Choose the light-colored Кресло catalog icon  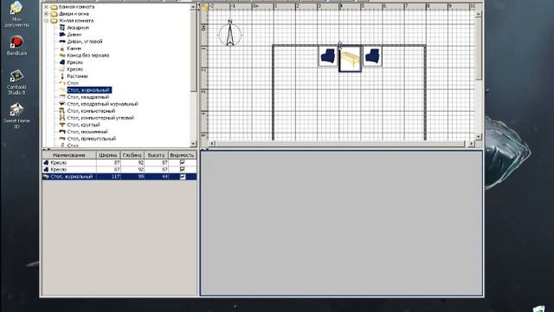coord(62,69)
